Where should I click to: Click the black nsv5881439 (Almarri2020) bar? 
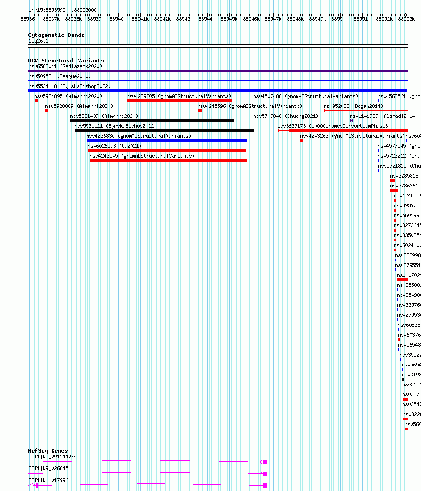tap(152, 121)
